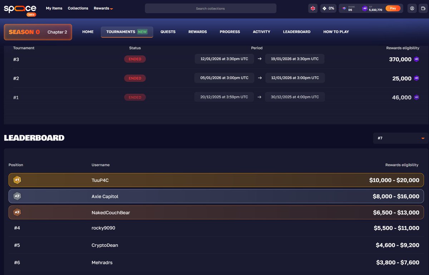Click the #1 medal badge next to TuuP4C
Viewport: 429px width, 275px height.
(17, 180)
